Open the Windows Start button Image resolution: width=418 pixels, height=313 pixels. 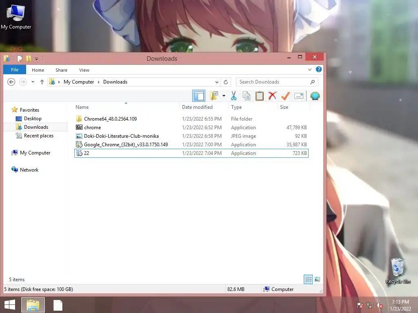10,305
